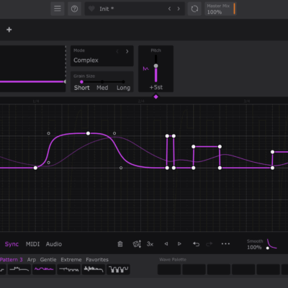Click the purple wave icon beside Pitch slider
The width and height of the screenshot is (288, 288).
click(145, 68)
